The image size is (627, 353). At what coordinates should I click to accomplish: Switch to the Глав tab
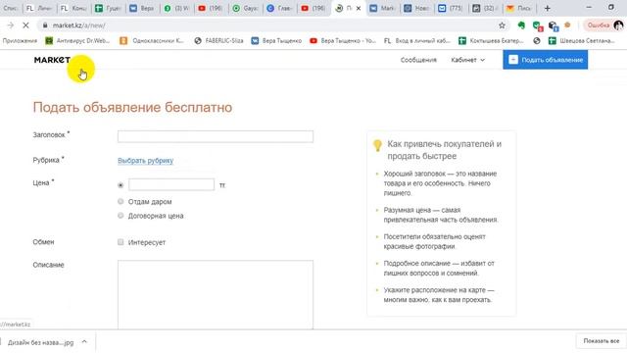pyautogui.click(x=279, y=8)
